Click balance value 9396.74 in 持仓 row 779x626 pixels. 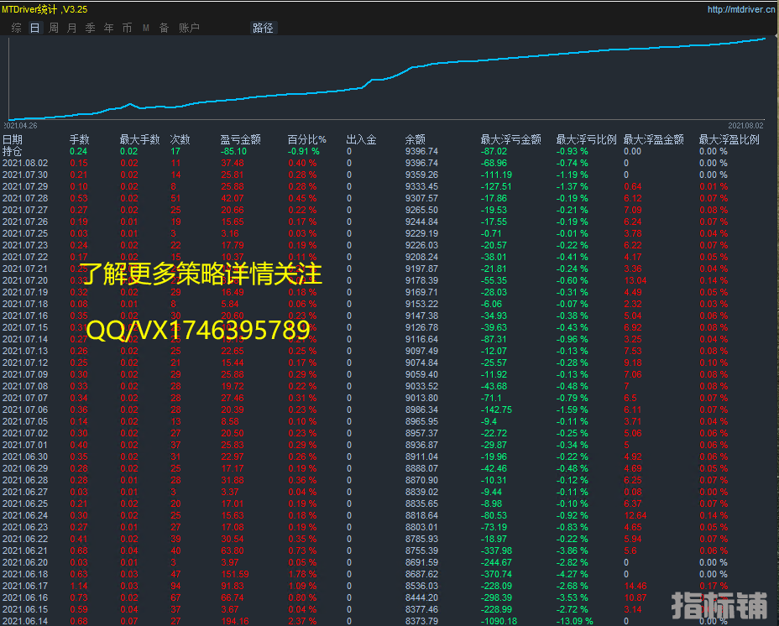pyautogui.click(x=421, y=152)
